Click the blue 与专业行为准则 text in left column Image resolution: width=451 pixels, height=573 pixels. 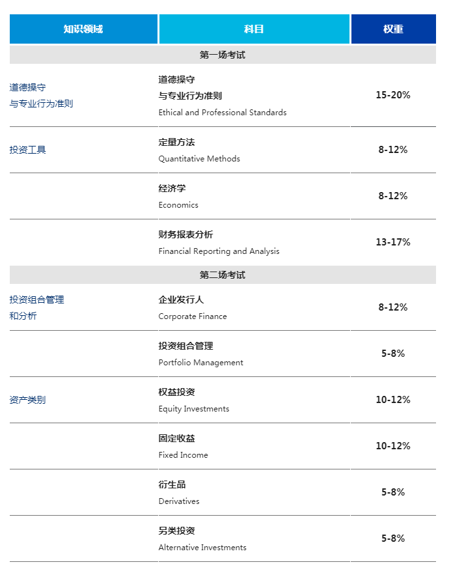click(x=42, y=104)
